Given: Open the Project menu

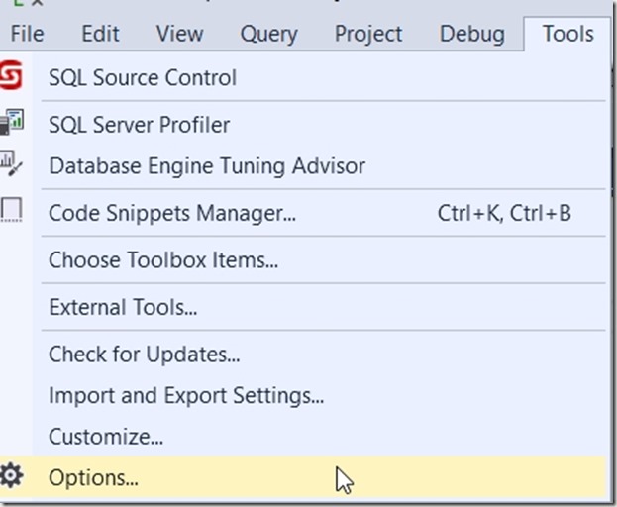Looking at the screenshot, I should click(x=368, y=33).
